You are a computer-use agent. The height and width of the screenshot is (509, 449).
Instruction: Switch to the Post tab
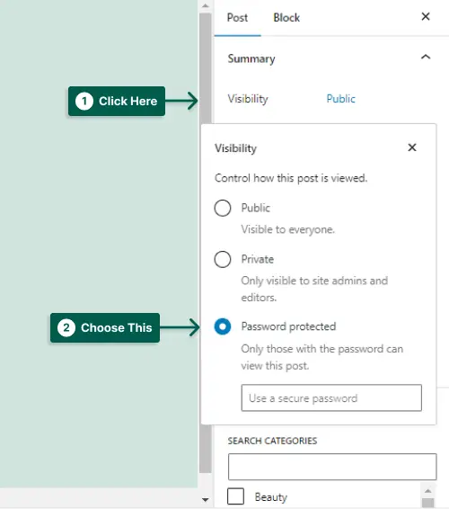(237, 17)
